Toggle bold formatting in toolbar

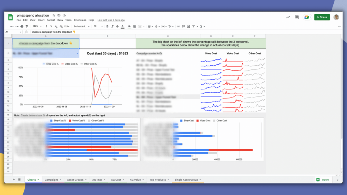pos(107,26)
